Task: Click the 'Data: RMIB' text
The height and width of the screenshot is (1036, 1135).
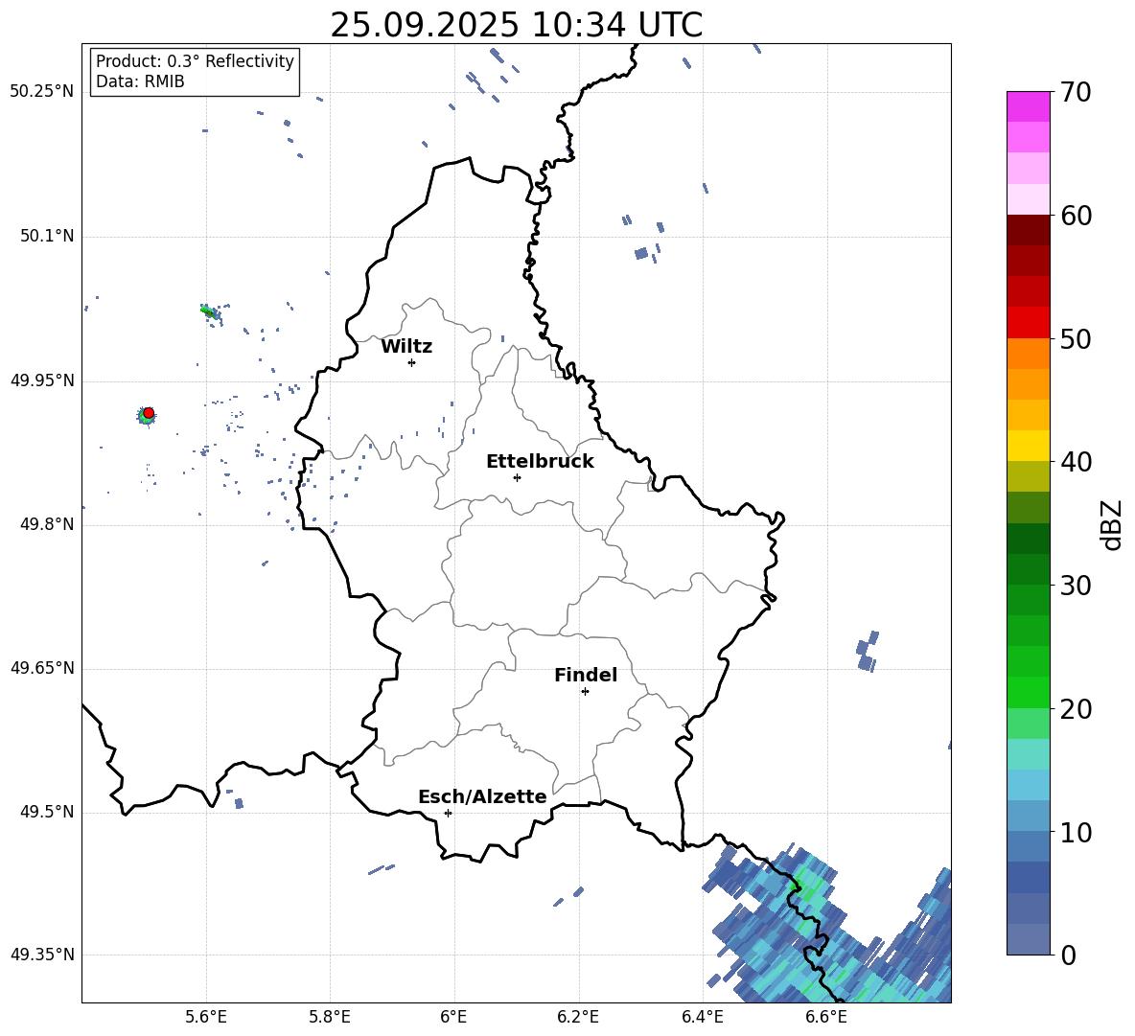Action: point(140,81)
